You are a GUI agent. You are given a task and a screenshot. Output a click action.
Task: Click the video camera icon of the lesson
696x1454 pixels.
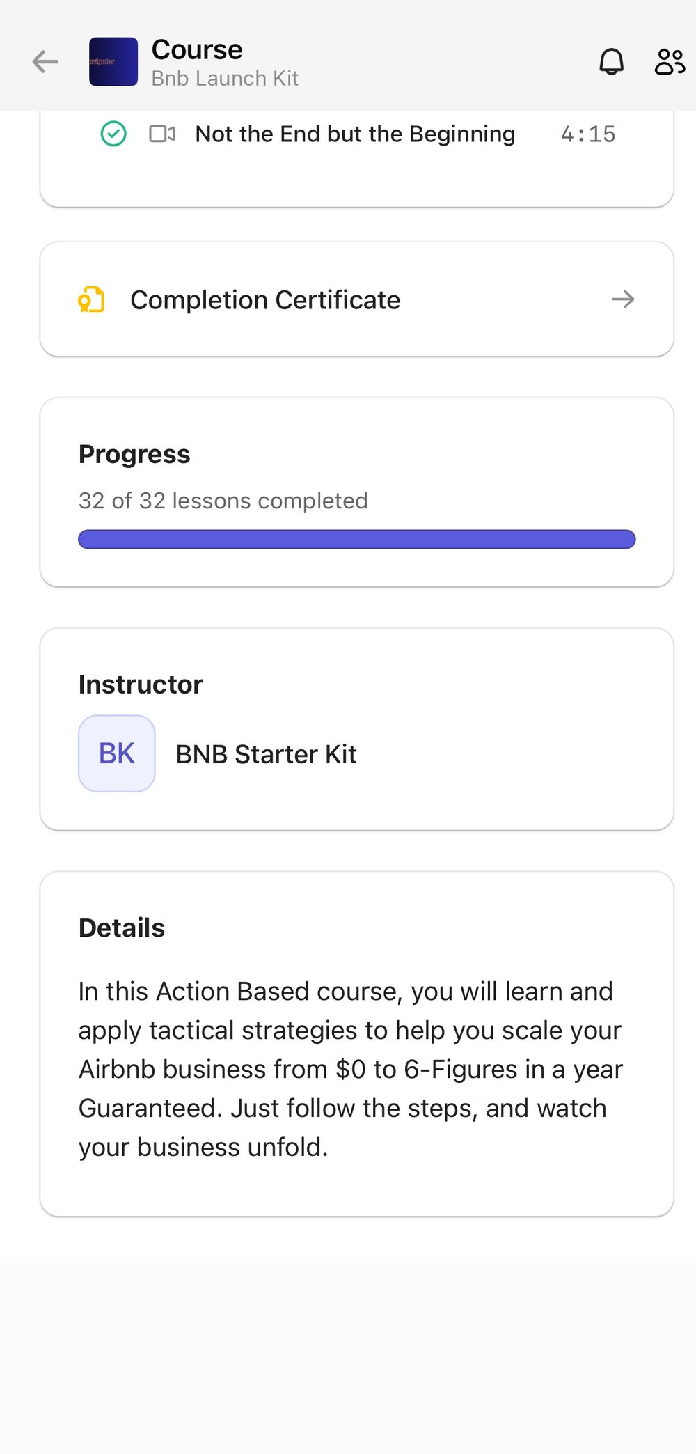(x=162, y=134)
